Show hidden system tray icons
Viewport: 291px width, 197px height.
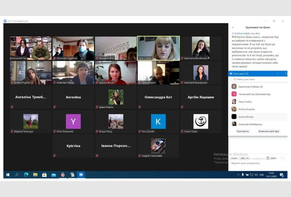(x=238, y=174)
